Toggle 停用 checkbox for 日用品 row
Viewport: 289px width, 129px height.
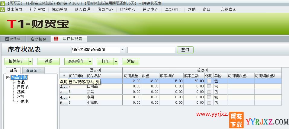click(209, 86)
